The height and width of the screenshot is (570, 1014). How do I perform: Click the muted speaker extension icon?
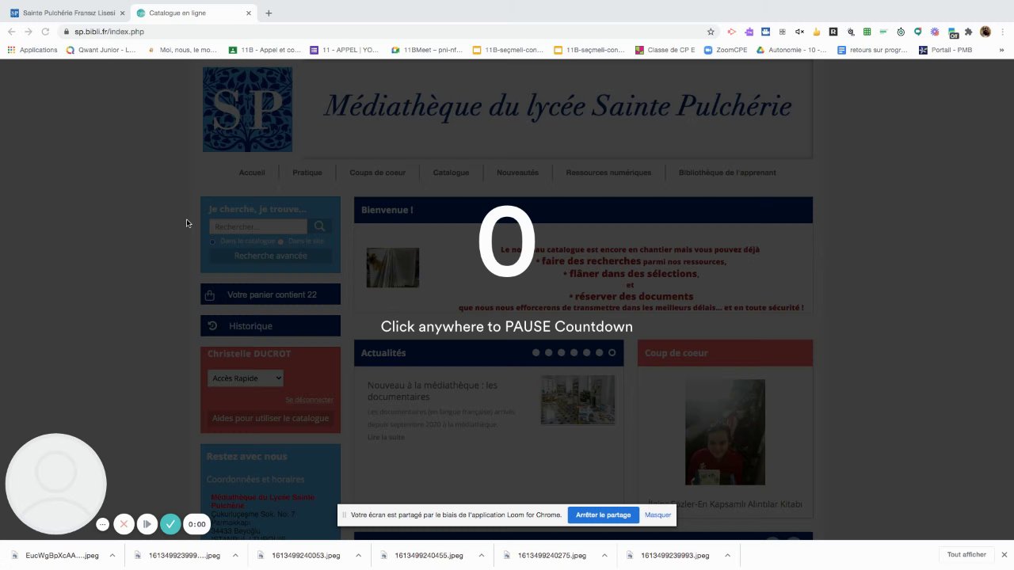[x=799, y=32]
